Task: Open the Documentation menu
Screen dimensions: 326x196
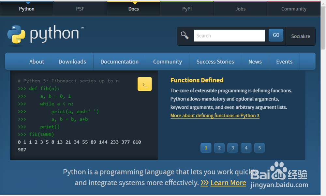Action: click(x=119, y=61)
